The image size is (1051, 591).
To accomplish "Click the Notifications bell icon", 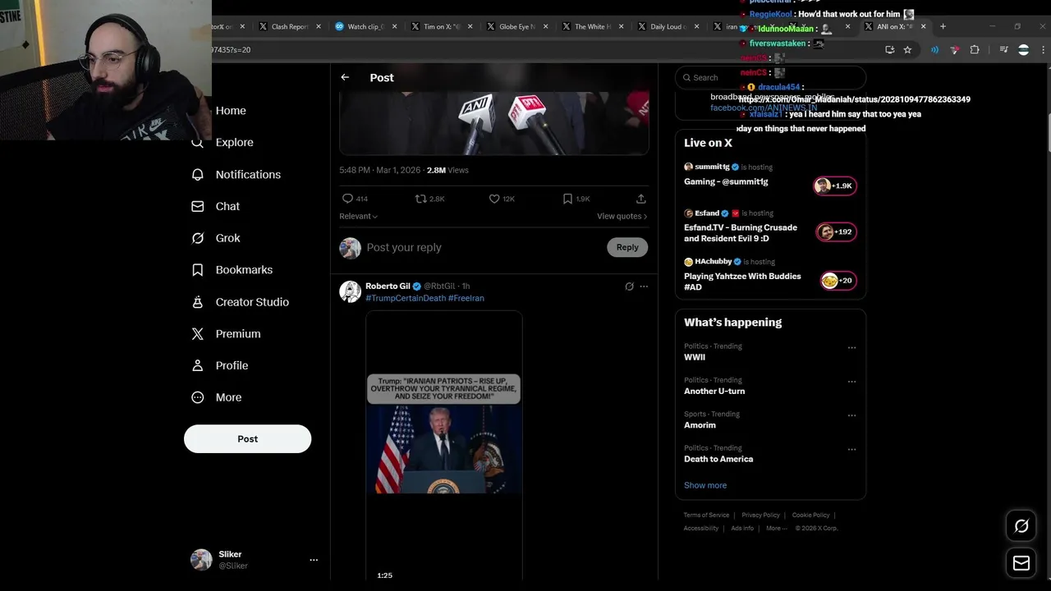I will pos(197,174).
